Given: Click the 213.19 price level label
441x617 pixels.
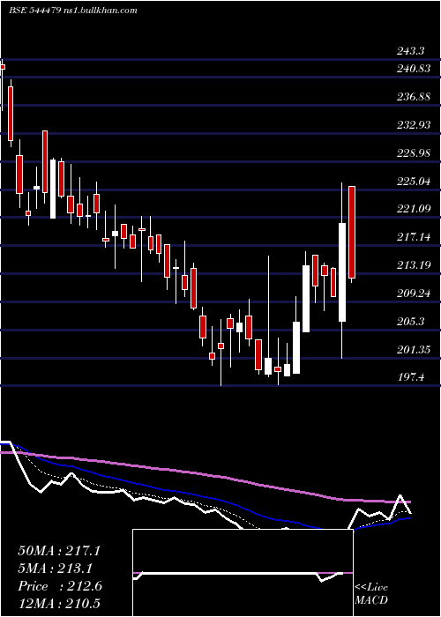Looking at the screenshot, I should (x=413, y=264).
